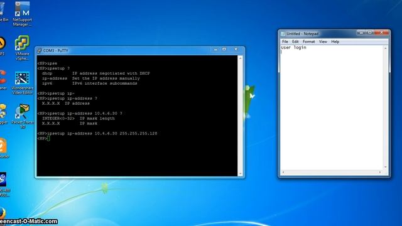The width and height of the screenshot is (402, 226).
Task: Click 'user login' text in Notepad
Action: pos(293,48)
